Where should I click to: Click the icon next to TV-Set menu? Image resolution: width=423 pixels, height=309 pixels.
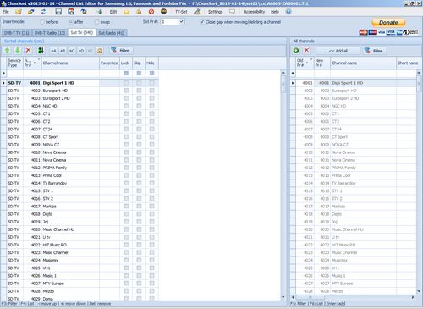point(197,12)
